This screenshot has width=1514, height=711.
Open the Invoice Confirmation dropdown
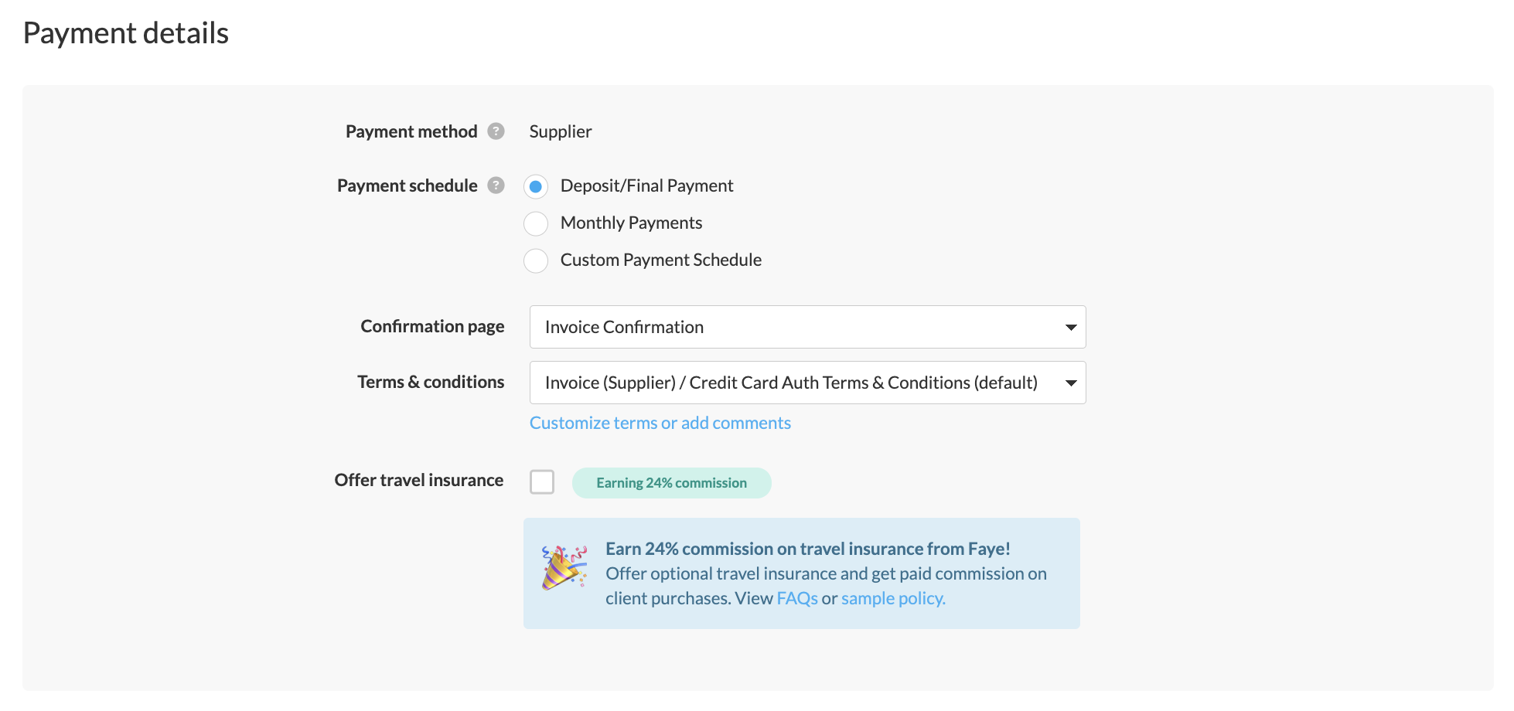(x=807, y=327)
